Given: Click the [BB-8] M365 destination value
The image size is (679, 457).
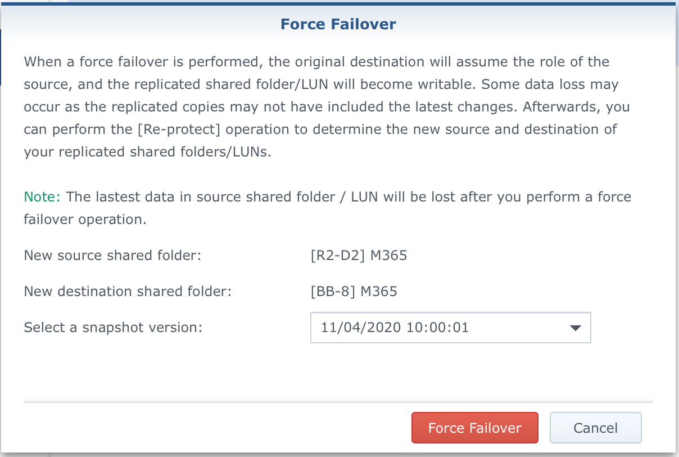Looking at the screenshot, I should point(354,292).
